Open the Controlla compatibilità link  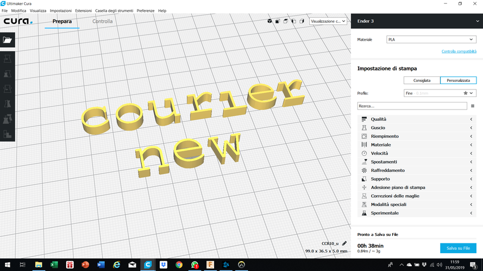[459, 51]
